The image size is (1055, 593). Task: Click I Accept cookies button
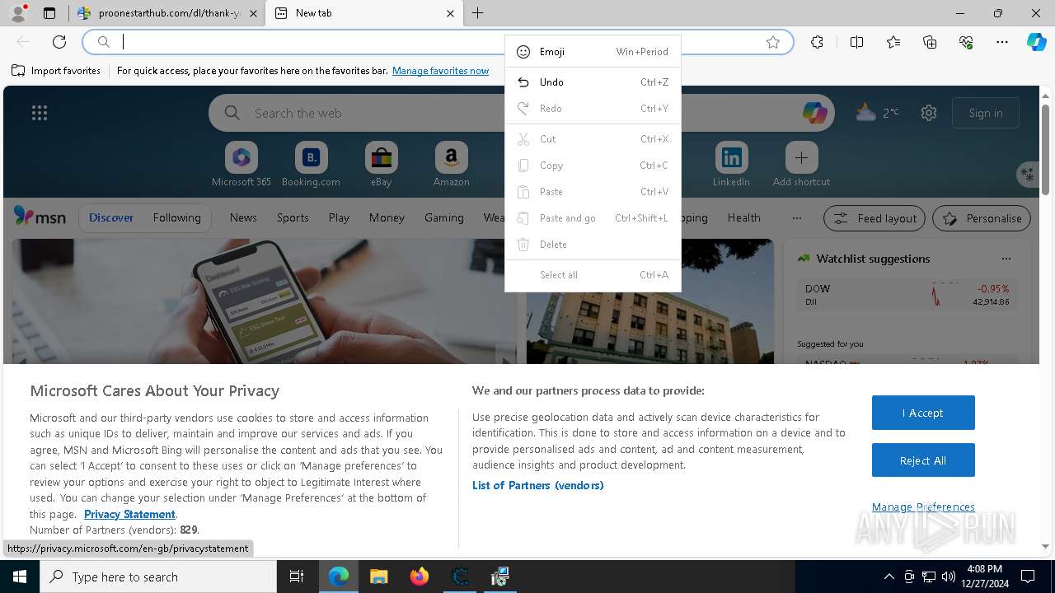[923, 413]
